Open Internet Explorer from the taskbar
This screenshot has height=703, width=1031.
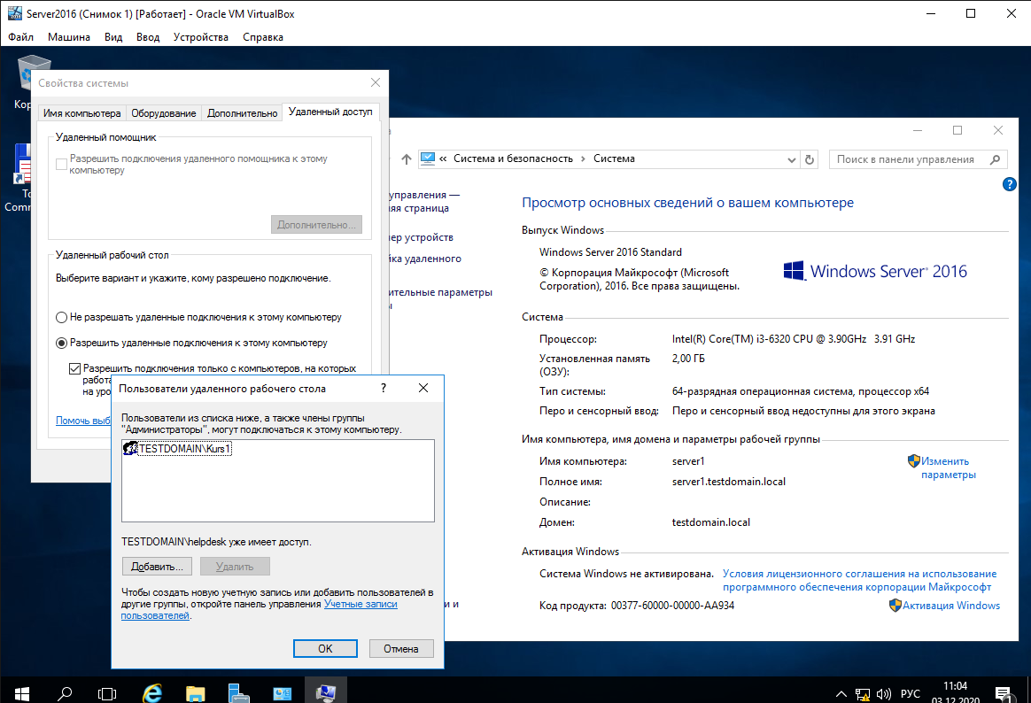tap(152, 692)
